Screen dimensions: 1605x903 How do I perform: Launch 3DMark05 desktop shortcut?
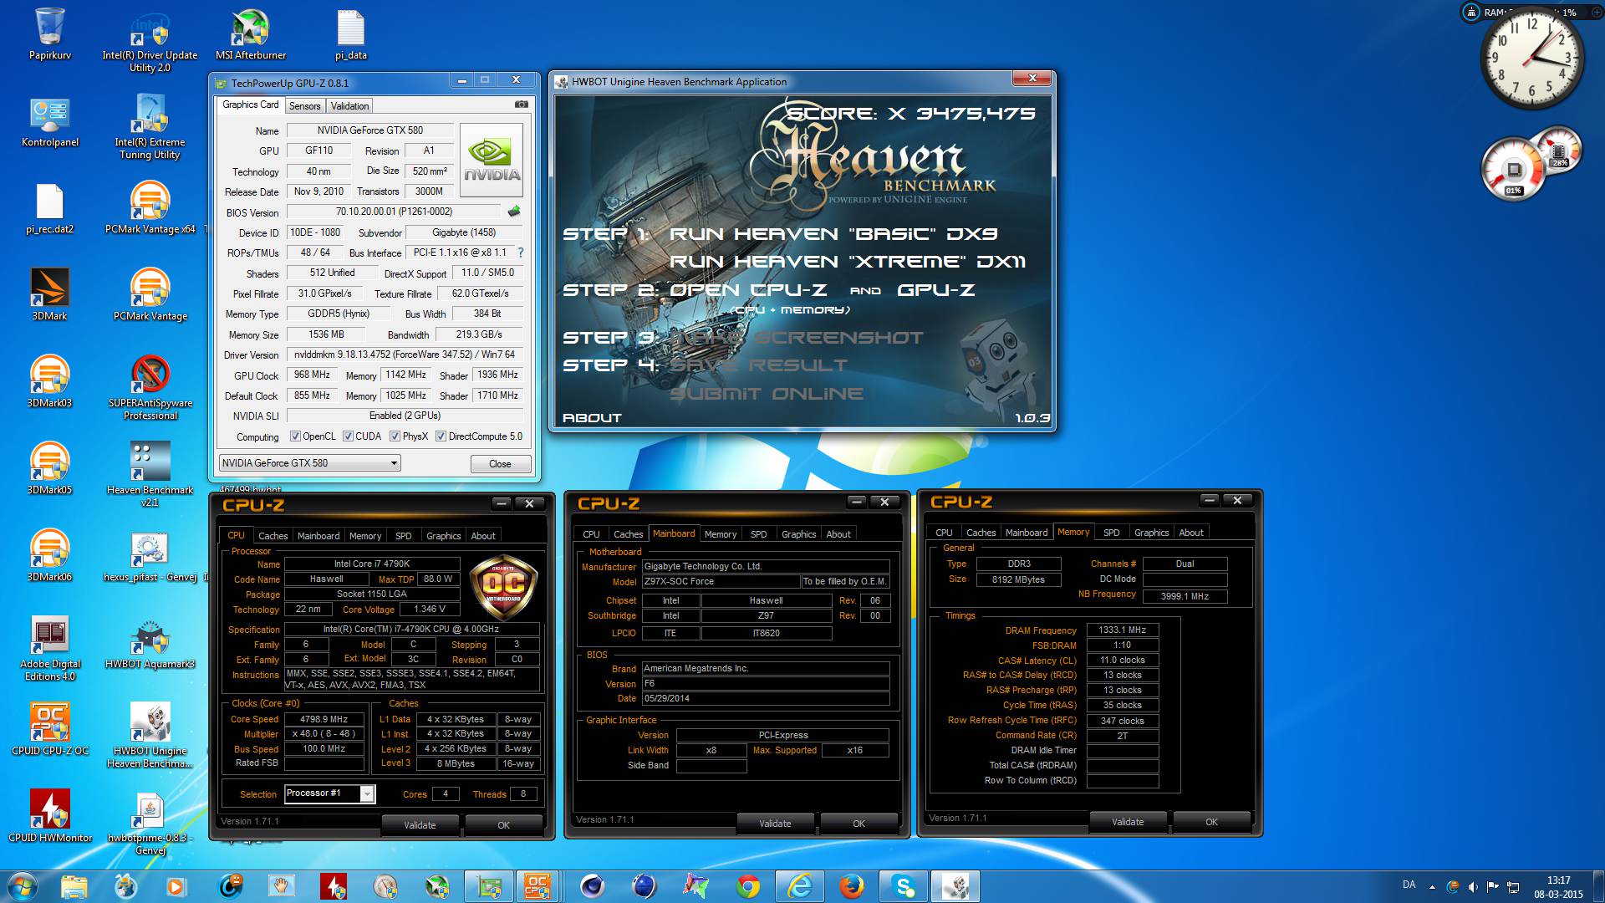pos(50,470)
